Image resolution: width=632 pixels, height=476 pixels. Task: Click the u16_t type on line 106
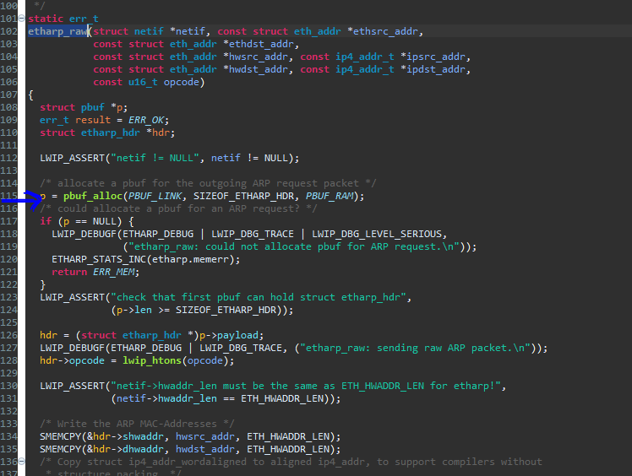point(143,82)
